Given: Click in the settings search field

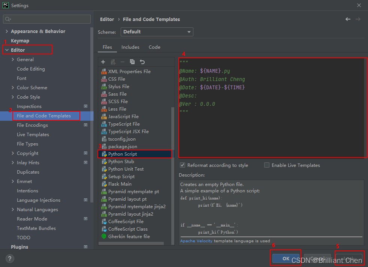Looking at the screenshot, I should click(x=47, y=19).
